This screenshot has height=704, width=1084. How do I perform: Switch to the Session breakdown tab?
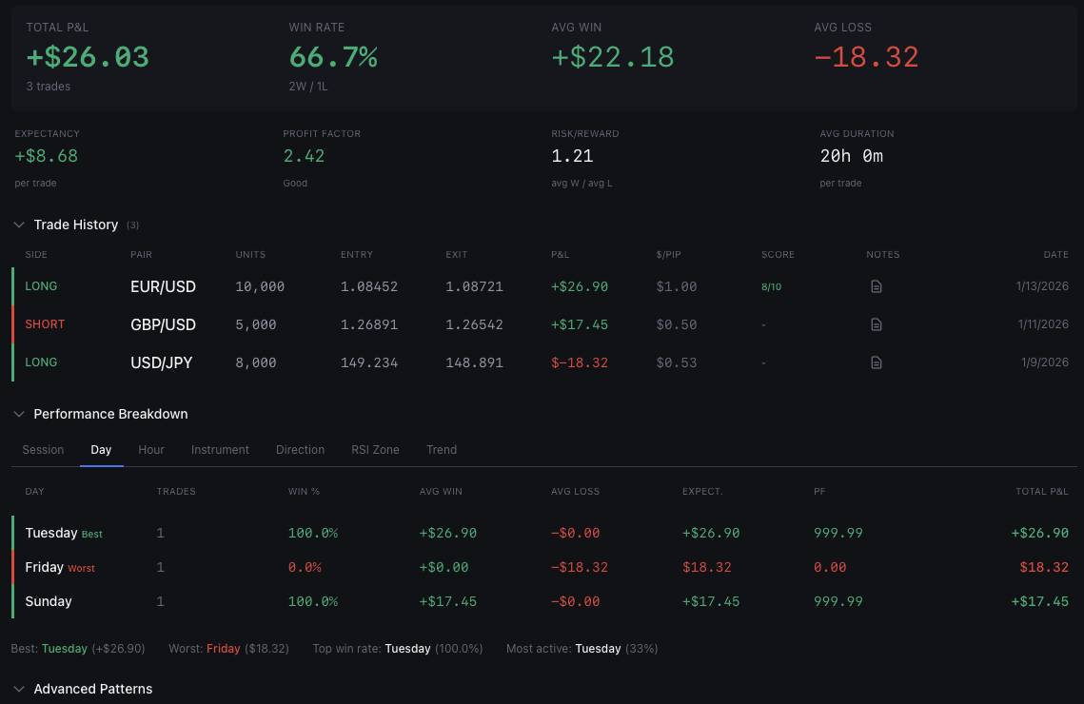pyautogui.click(x=43, y=449)
